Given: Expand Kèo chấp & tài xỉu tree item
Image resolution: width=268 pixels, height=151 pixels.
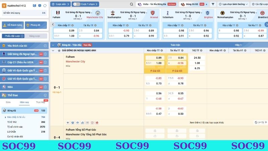Looking at the screenshot, I should click(x=5, y=117).
